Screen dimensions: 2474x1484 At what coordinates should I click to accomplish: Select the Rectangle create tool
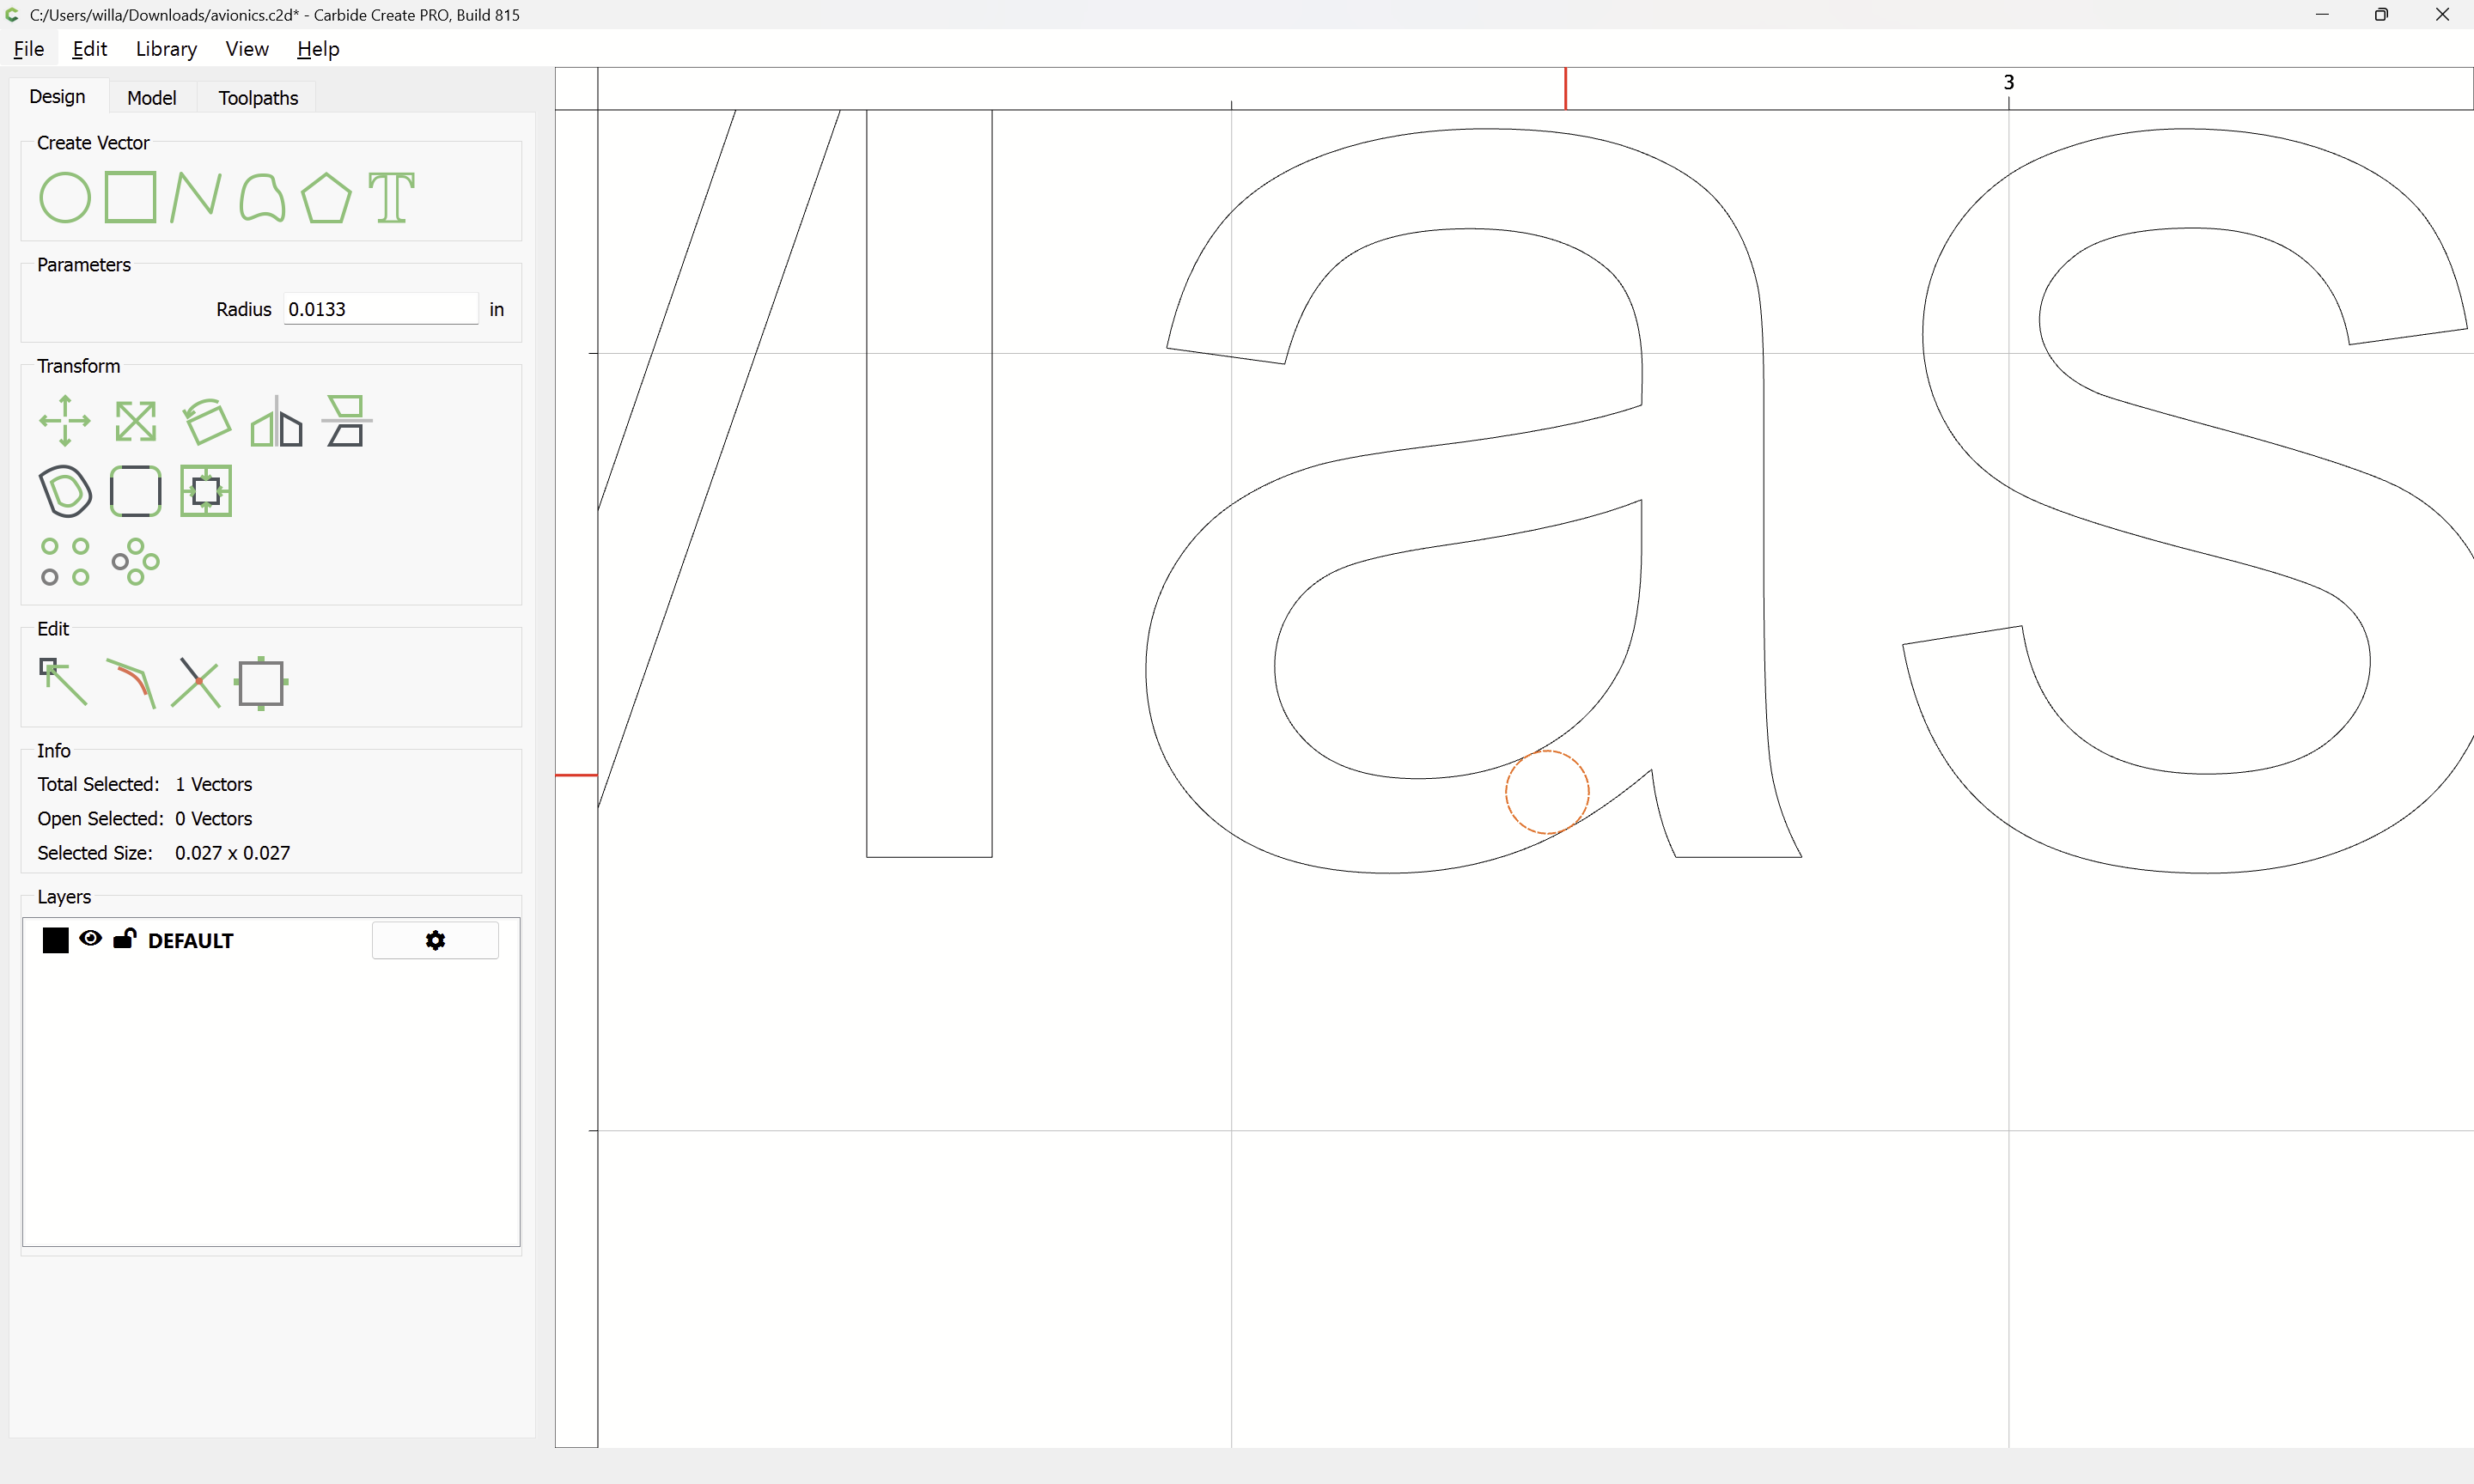(x=131, y=197)
